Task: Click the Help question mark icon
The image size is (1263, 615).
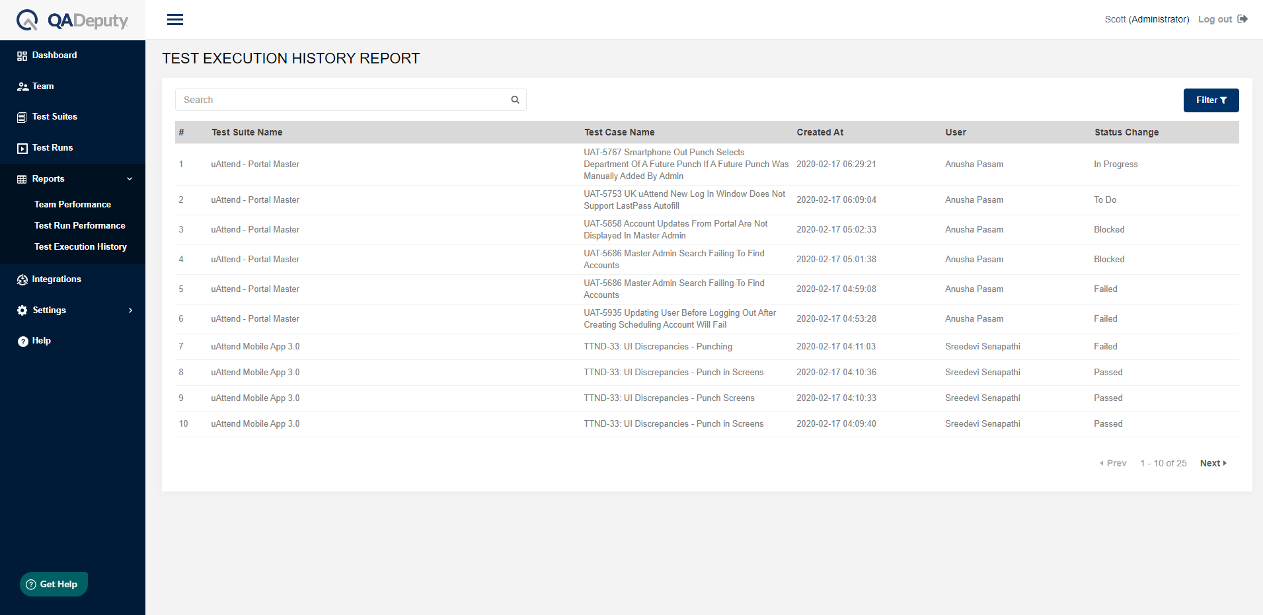Action: [x=23, y=341]
